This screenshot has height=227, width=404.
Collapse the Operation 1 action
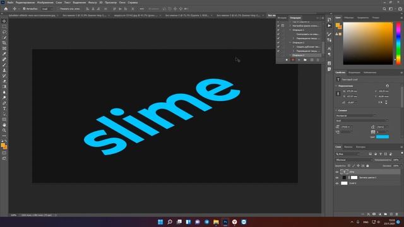coord(290,30)
